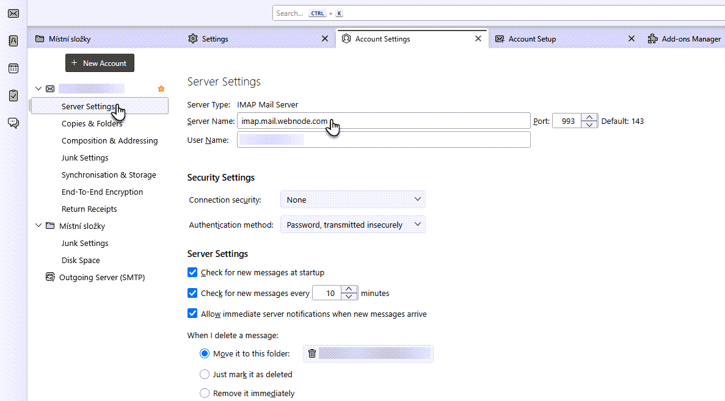This screenshot has height=401, width=725.
Task: Open the Chat space icon
Action: pyautogui.click(x=13, y=123)
